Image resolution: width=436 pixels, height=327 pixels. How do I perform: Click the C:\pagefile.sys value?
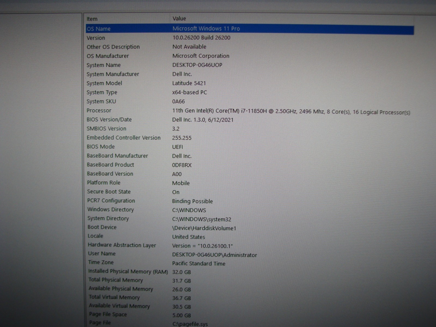click(190, 324)
